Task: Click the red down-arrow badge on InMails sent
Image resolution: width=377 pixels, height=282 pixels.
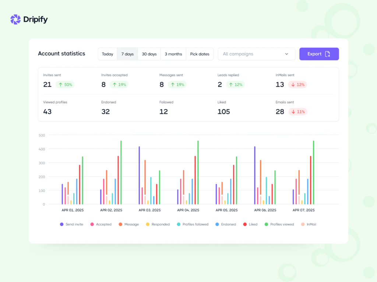Action: click(x=297, y=84)
